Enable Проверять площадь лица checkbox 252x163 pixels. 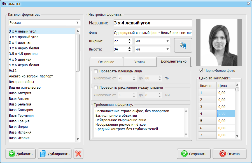pyautogui.click(x=96, y=71)
